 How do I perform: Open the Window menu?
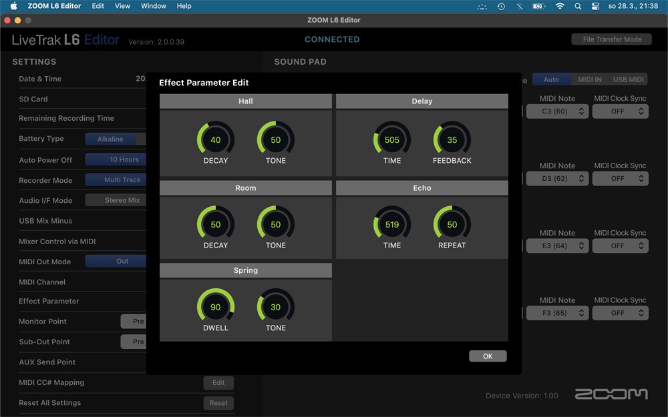click(154, 6)
